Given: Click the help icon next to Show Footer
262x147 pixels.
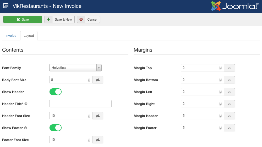Looking at the screenshot, I should [25, 128].
